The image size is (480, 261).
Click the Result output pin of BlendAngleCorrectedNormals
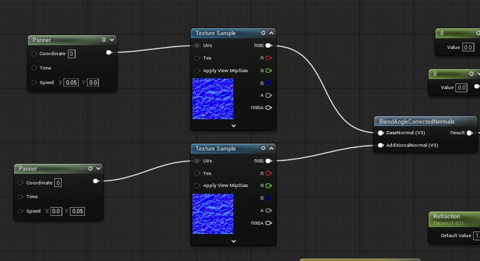pyautogui.click(x=469, y=133)
